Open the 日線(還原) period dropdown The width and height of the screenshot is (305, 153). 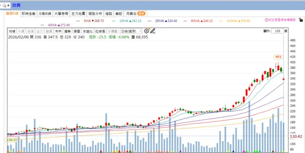tap(131, 31)
